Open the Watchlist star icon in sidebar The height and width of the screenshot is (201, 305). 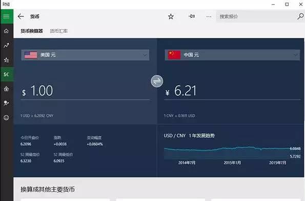point(7,60)
